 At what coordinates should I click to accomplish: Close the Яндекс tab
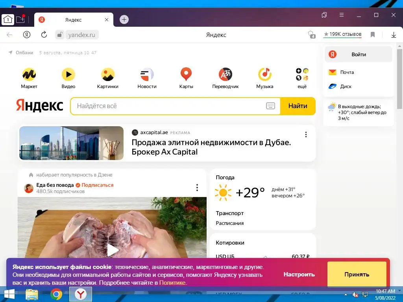coord(107,20)
